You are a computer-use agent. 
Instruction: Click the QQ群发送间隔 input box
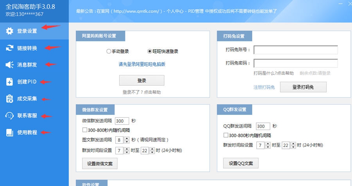[x=263, y=126]
